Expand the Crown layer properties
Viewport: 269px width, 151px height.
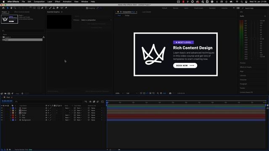11,108
